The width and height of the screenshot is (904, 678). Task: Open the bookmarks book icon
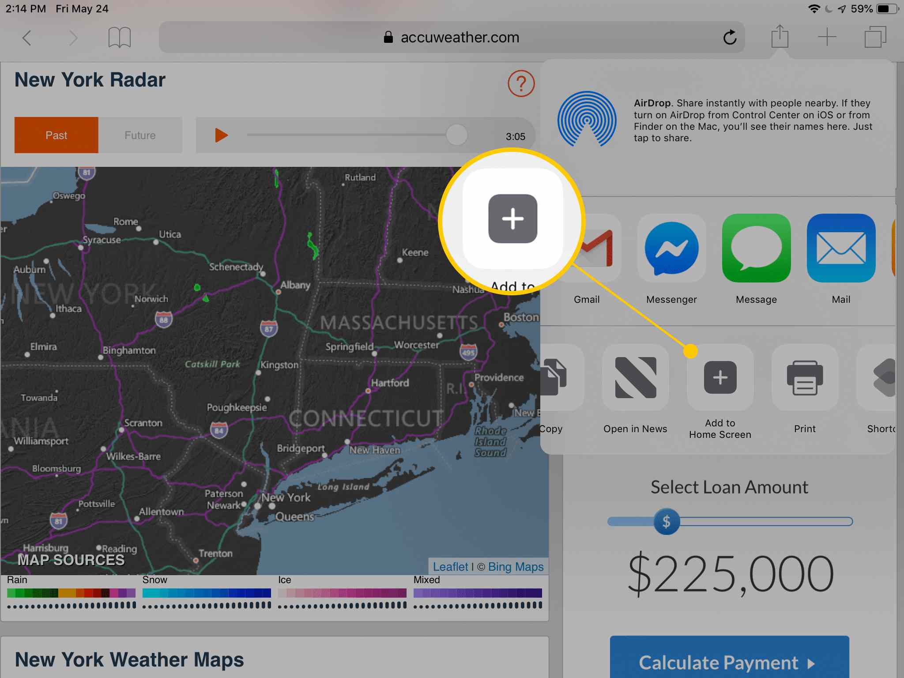click(x=120, y=38)
